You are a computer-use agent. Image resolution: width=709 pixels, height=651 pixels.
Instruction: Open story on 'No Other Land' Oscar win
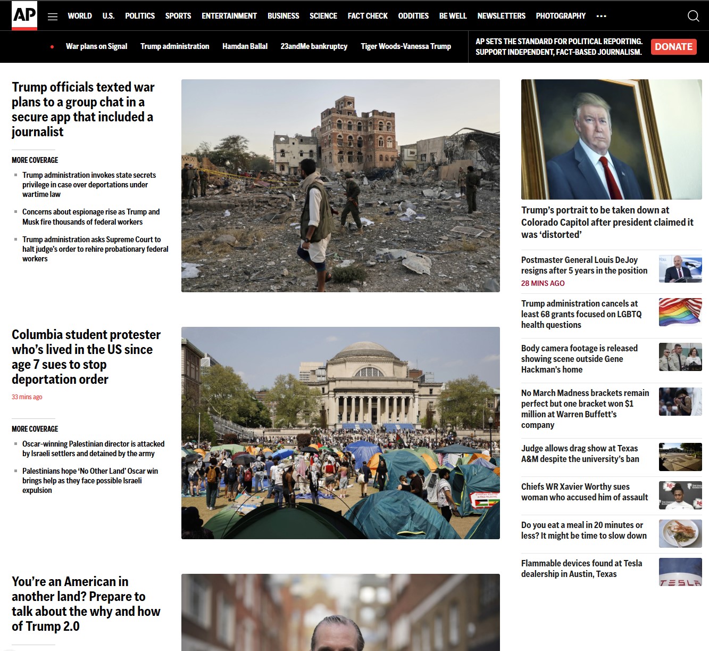pos(90,481)
